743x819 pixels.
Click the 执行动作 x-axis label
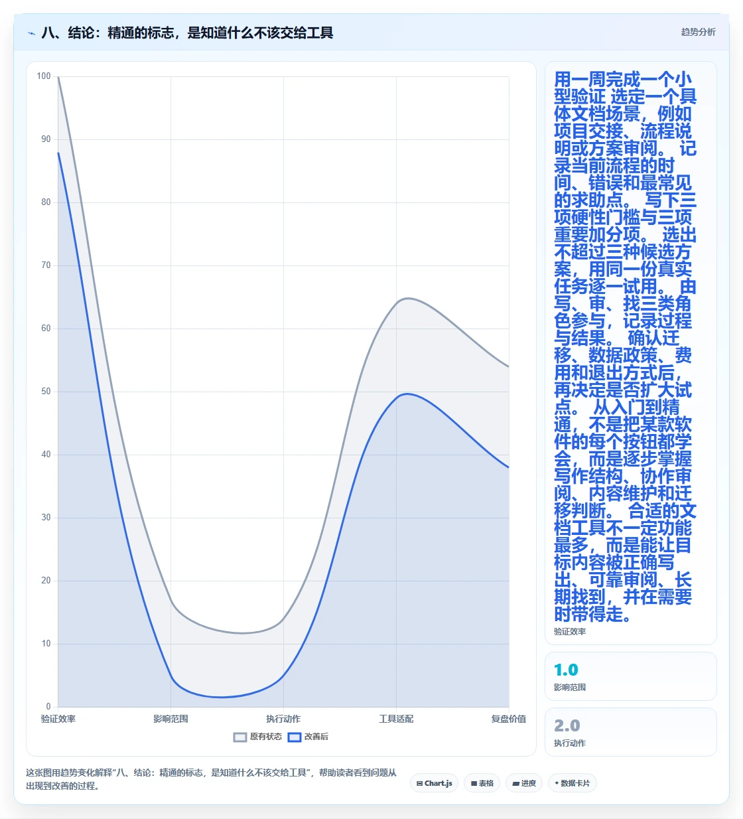(x=283, y=719)
